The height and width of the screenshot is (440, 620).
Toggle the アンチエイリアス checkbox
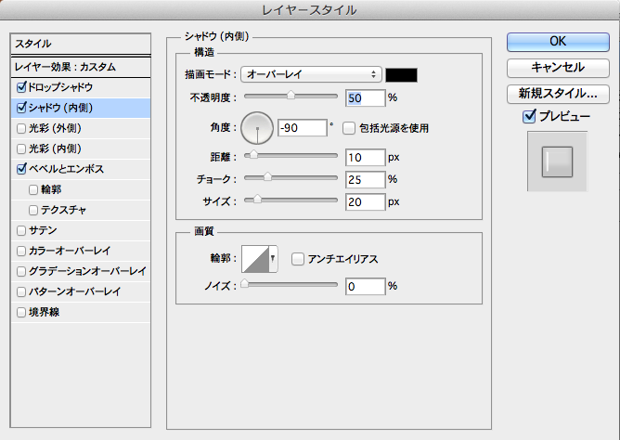[297, 259]
